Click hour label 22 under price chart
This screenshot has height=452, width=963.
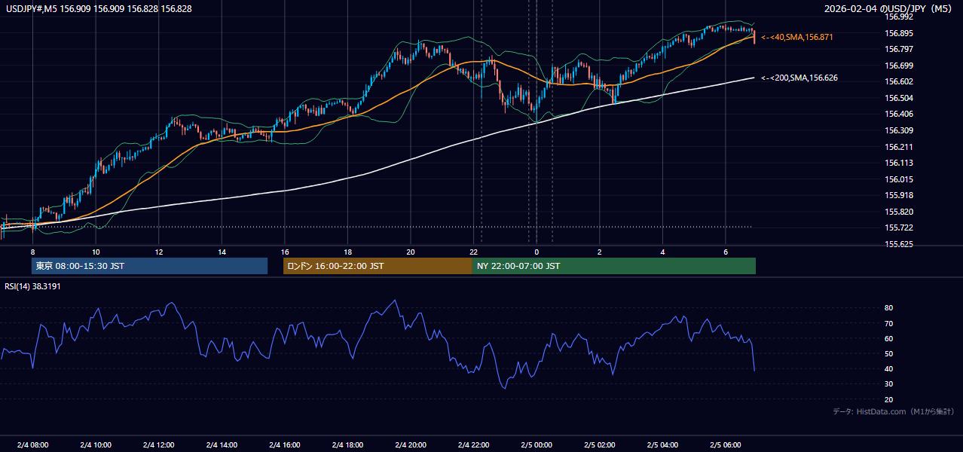click(x=473, y=252)
